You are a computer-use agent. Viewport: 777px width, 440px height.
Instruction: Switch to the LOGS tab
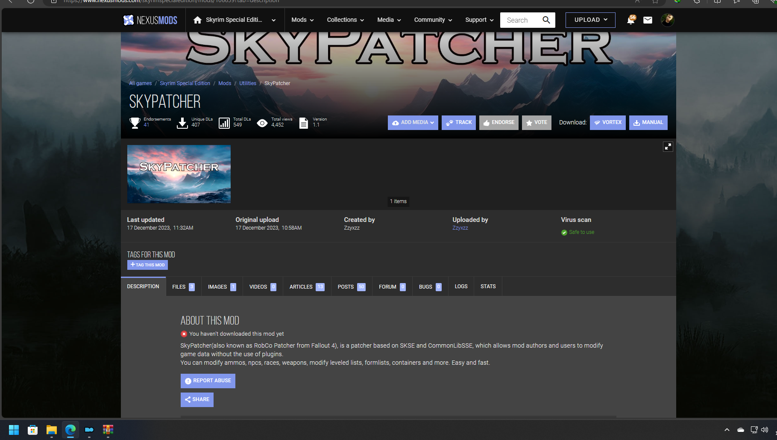tap(461, 286)
